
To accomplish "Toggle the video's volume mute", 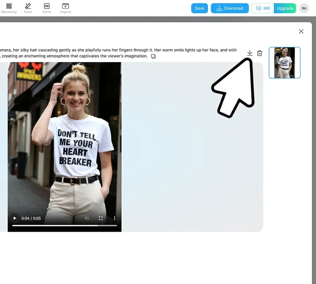I will 87,218.
